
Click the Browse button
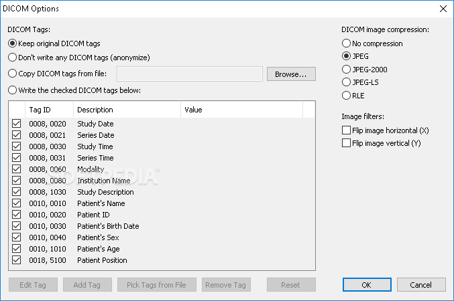tap(291, 74)
